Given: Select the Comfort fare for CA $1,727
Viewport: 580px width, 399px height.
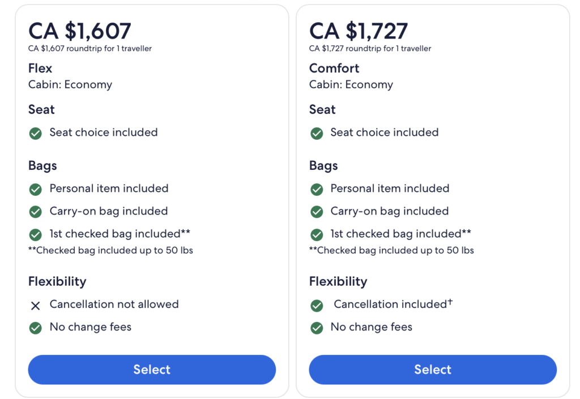Looking at the screenshot, I should click(433, 370).
